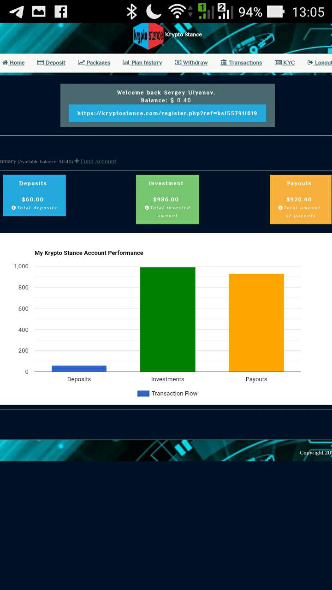The width and height of the screenshot is (332, 590).
Task: Tap the 13:05 clock in status bar
Action: [308, 12]
